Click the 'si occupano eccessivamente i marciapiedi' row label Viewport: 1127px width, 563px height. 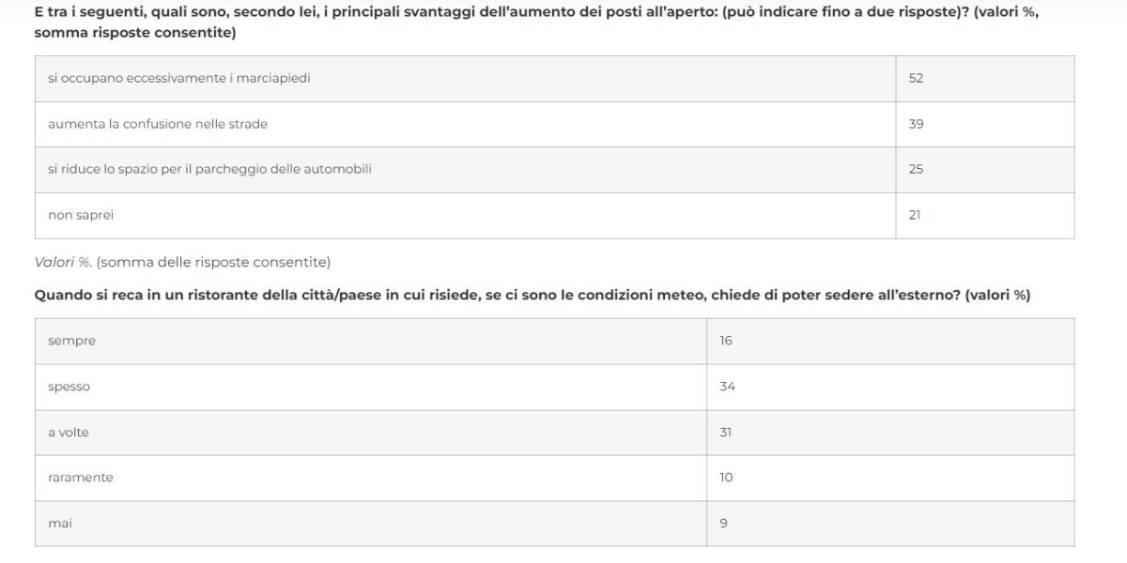[x=179, y=79]
